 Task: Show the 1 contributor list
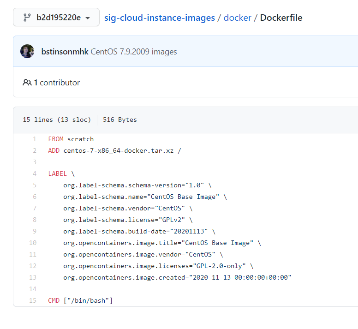point(57,83)
